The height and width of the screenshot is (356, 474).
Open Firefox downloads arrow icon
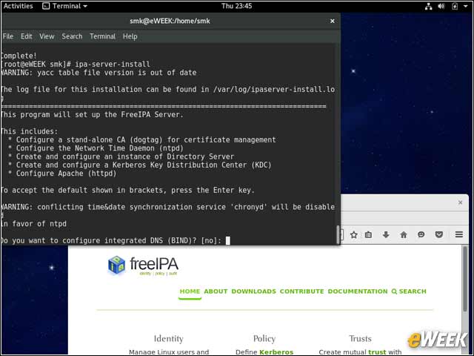(386, 234)
